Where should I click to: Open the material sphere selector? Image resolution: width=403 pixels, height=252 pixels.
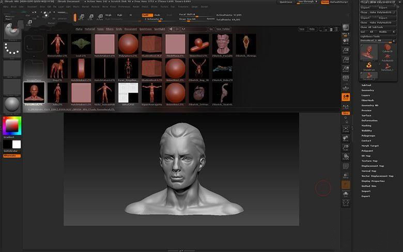[x=12, y=105]
